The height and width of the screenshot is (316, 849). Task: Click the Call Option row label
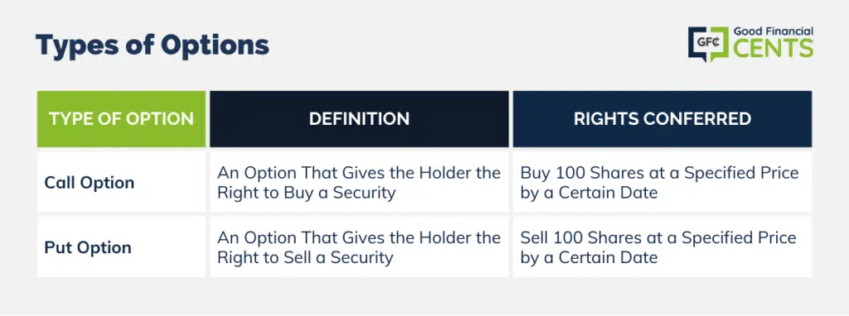[90, 183]
